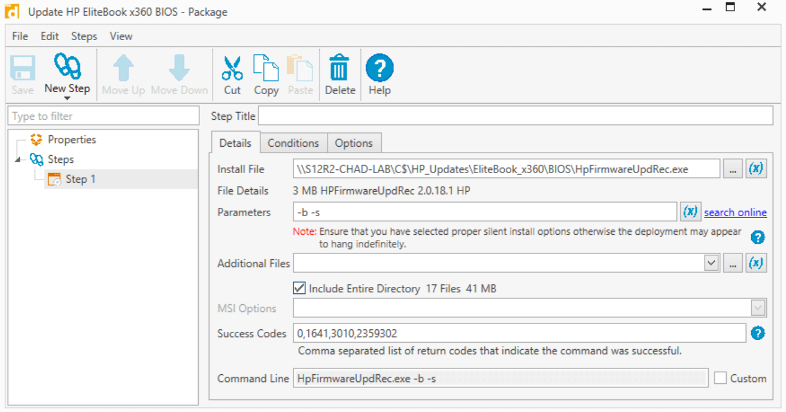Select the Steps tree node
Viewport: 786px width, 412px height.
pyautogui.click(x=60, y=159)
